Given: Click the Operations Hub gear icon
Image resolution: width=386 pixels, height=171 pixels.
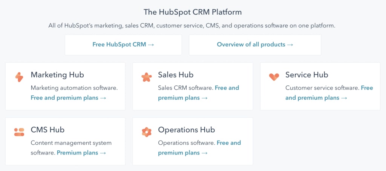Looking at the screenshot, I should [147, 132].
